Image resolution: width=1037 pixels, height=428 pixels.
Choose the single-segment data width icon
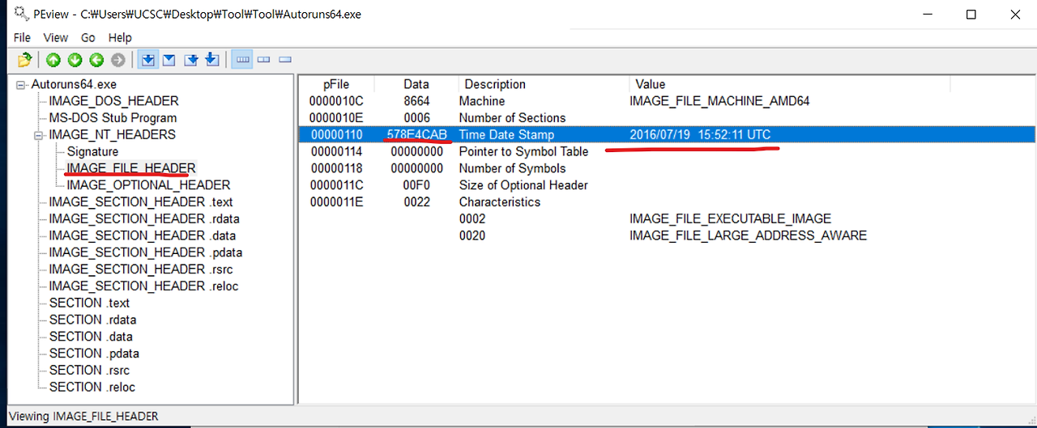click(285, 60)
